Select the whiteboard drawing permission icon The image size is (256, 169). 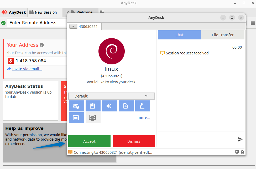(x=143, y=106)
